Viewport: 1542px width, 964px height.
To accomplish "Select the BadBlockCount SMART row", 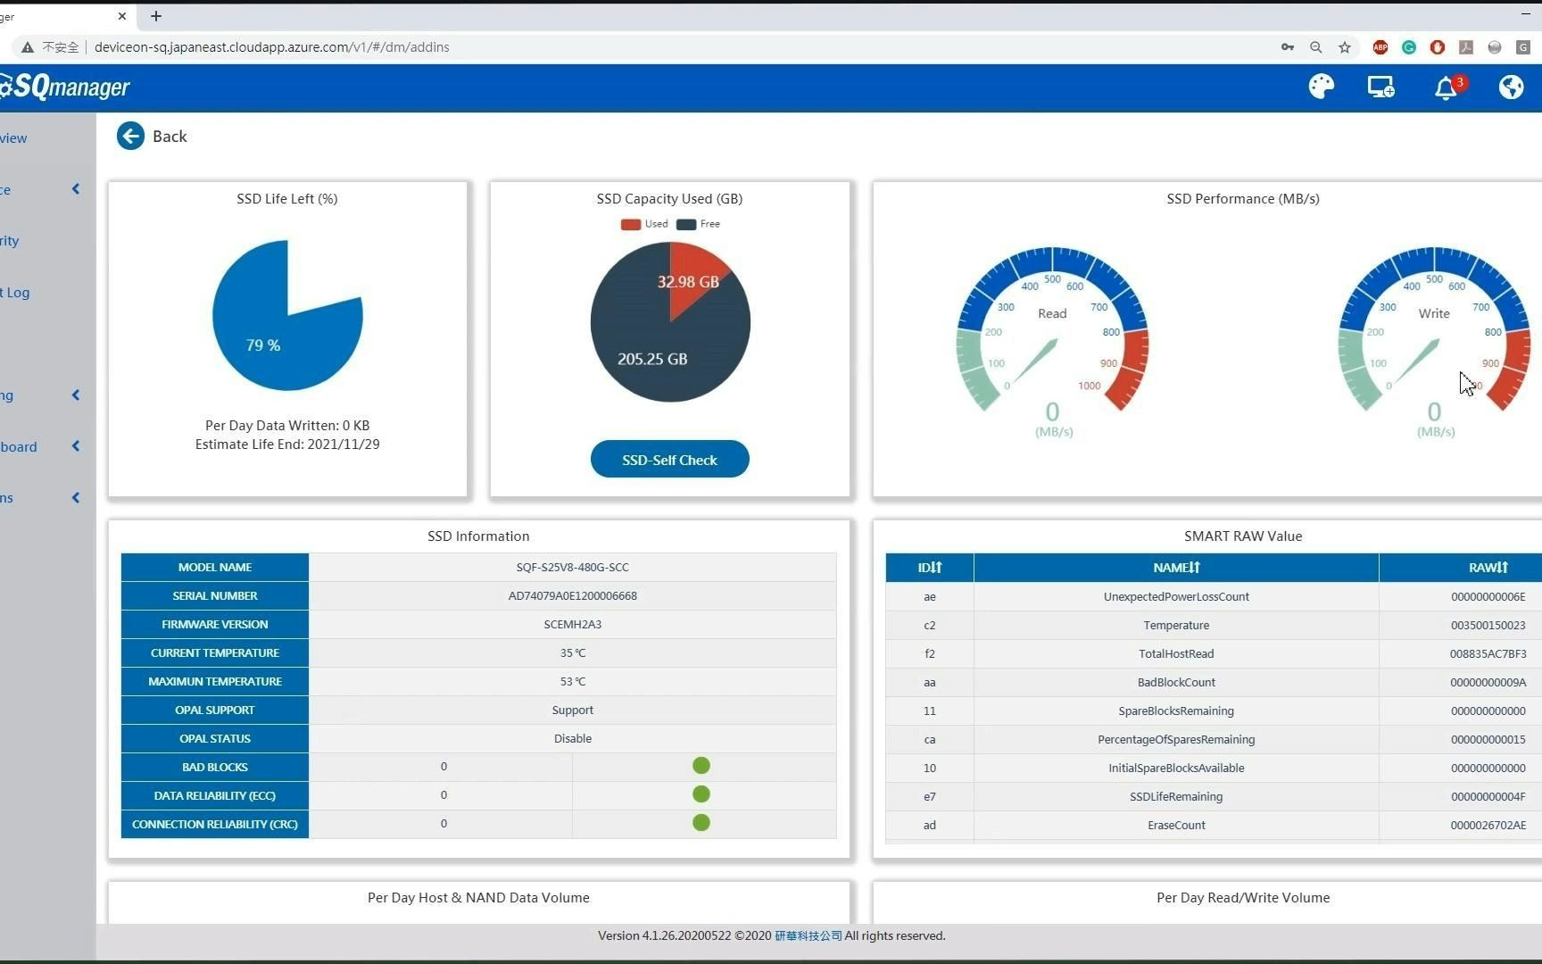I will pyautogui.click(x=1214, y=682).
